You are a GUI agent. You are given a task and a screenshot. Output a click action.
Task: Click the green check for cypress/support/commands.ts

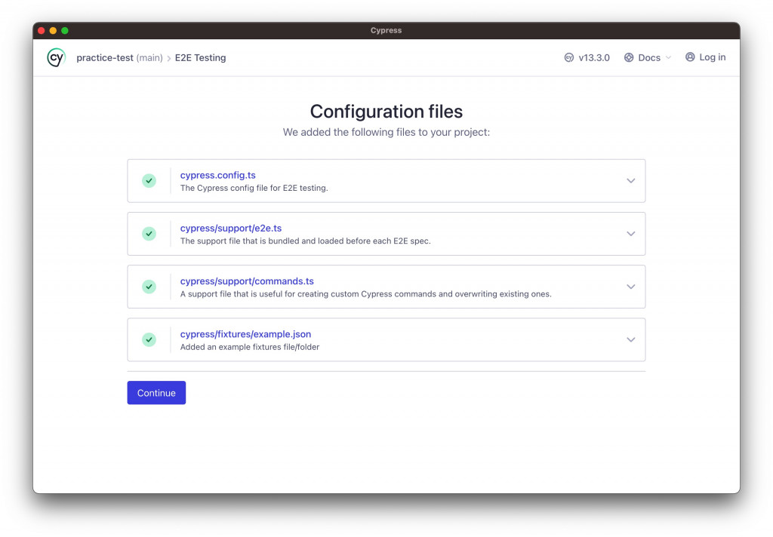[x=149, y=287]
